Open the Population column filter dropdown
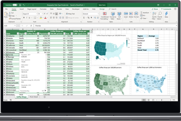Viewport: 181px width, 121px height. click(x=49, y=34)
